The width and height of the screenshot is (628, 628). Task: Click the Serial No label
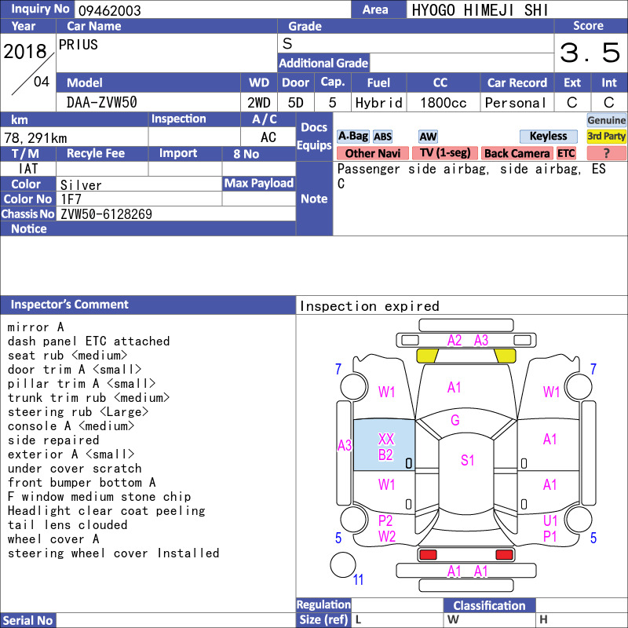pyautogui.click(x=27, y=620)
